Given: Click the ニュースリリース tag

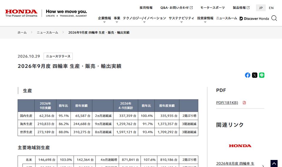Looking at the screenshot, I should [58, 56].
